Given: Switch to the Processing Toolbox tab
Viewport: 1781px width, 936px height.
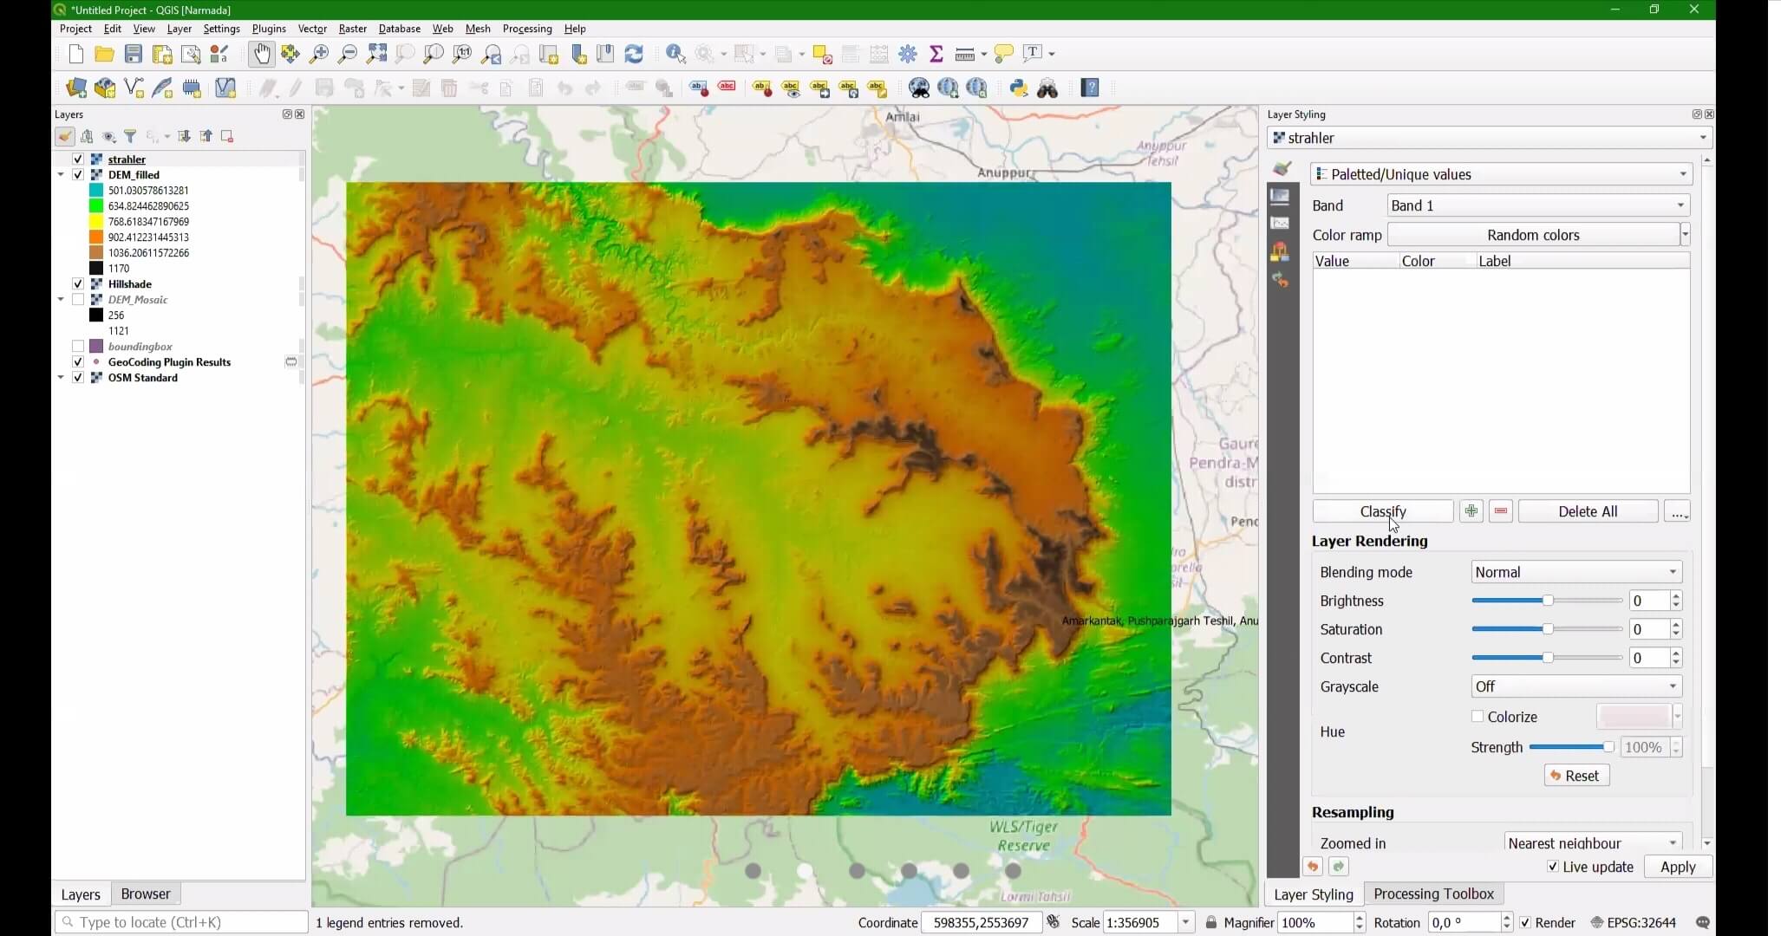Looking at the screenshot, I should click(1432, 894).
